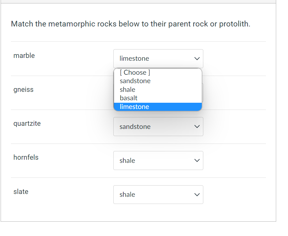Click the hornfels dropdown chevron arrow

tap(196, 160)
